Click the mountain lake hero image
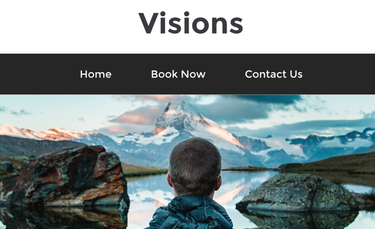Image resolution: width=375 pixels, height=229 pixels. (x=187, y=162)
